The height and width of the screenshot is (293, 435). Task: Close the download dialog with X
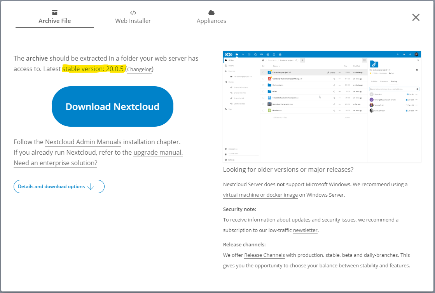pyautogui.click(x=416, y=17)
